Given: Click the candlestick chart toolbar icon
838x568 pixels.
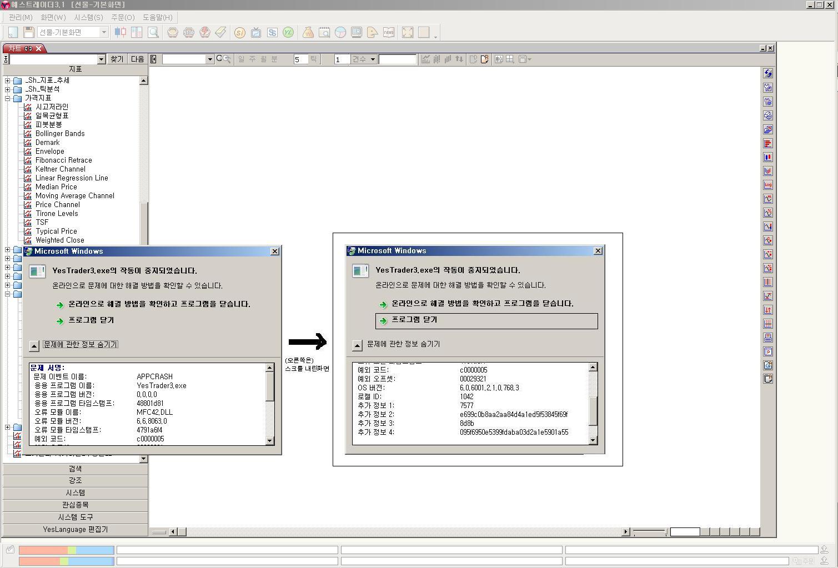Looking at the screenshot, I should [120, 32].
